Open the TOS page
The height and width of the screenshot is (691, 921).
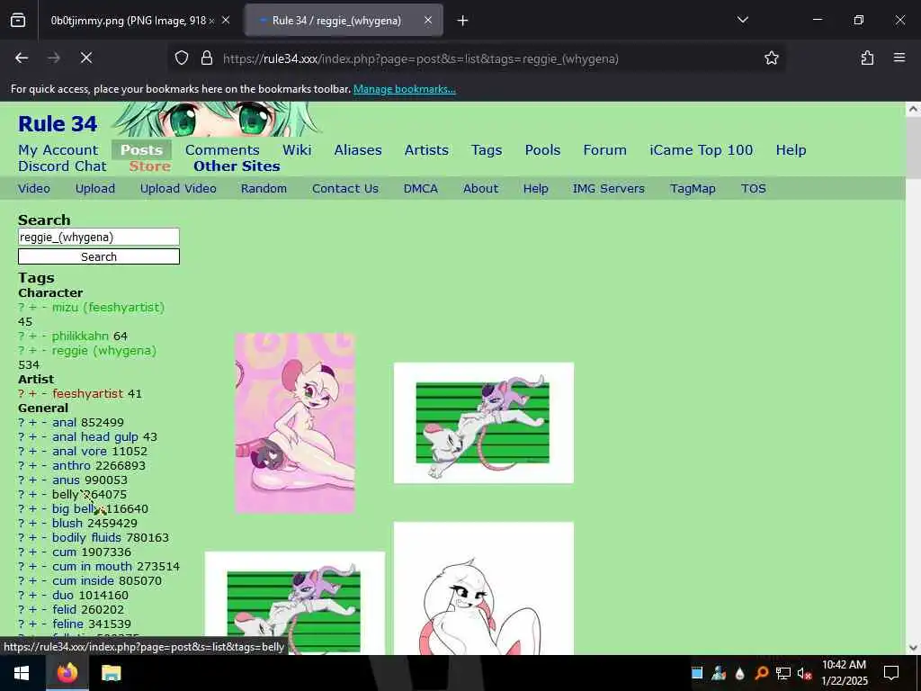point(753,189)
